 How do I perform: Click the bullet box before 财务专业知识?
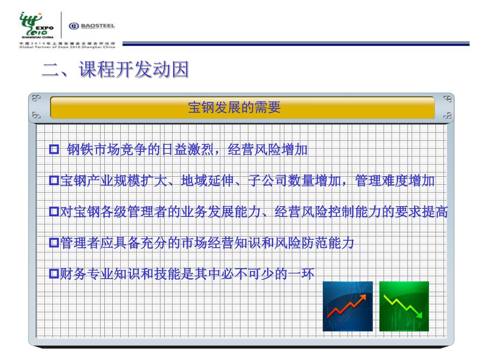pyautogui.click(x=54, y=273)
